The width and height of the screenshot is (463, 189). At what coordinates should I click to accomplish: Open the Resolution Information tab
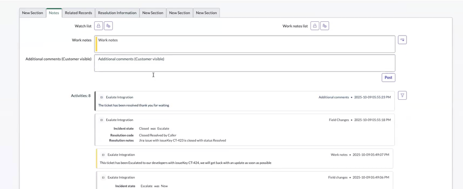point(117,12)
